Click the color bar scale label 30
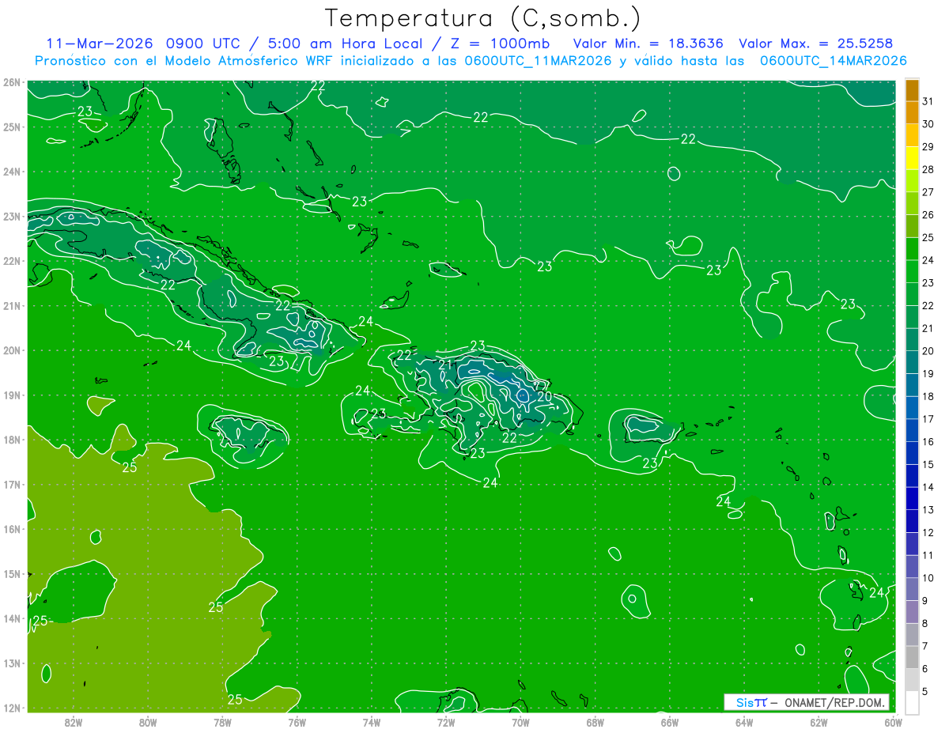The image size is (949, 733). pyautogui.click(x=928, y=124)
